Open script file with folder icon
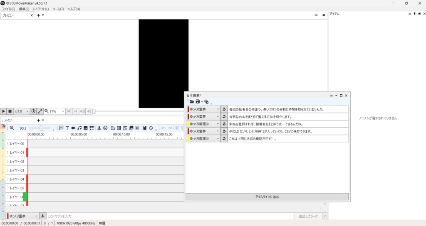The width and height of the screenshot is (426, 226). (192, 101)
